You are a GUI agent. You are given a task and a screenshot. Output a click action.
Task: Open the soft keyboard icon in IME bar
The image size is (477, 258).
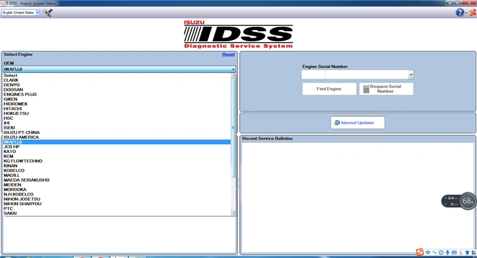click(454, 252)
